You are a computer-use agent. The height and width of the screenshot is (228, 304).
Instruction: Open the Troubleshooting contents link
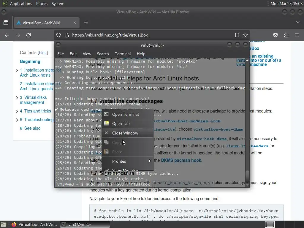coord(37,120)
